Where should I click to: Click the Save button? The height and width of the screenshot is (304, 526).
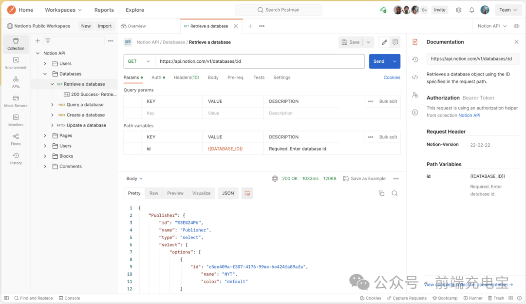[351, 42]
